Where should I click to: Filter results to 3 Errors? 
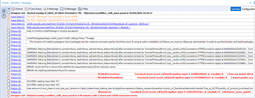pos(17,9)
